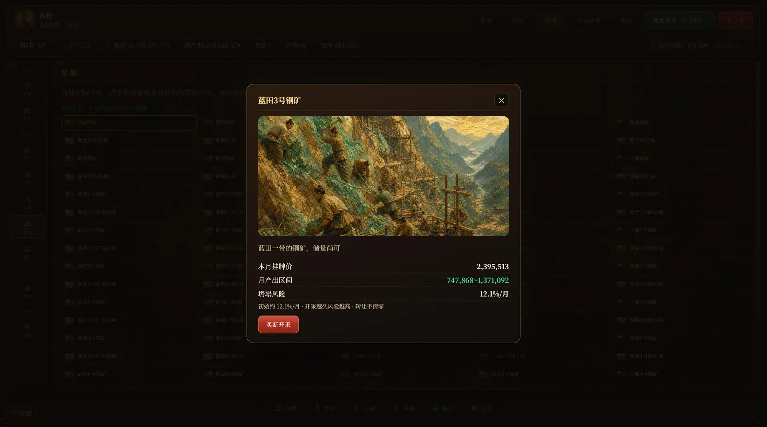Click the risk note starting 初始约 12.1%/月

coord(321,306)
